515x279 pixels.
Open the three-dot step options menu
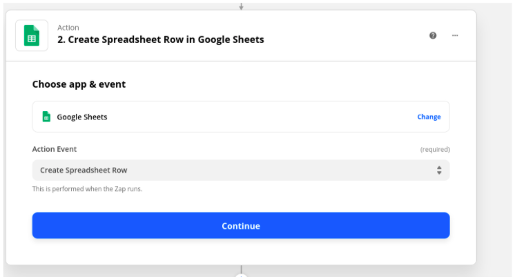454,35
